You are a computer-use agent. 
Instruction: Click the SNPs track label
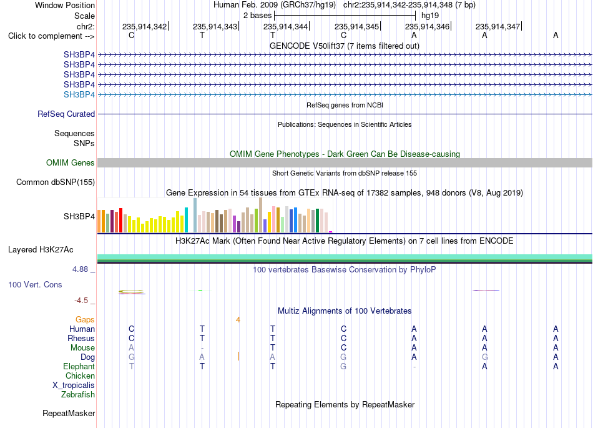pos(84,144)
